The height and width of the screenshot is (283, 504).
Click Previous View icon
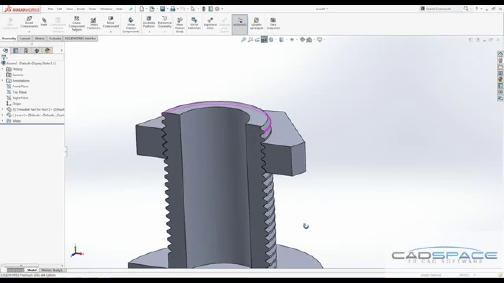257,39
